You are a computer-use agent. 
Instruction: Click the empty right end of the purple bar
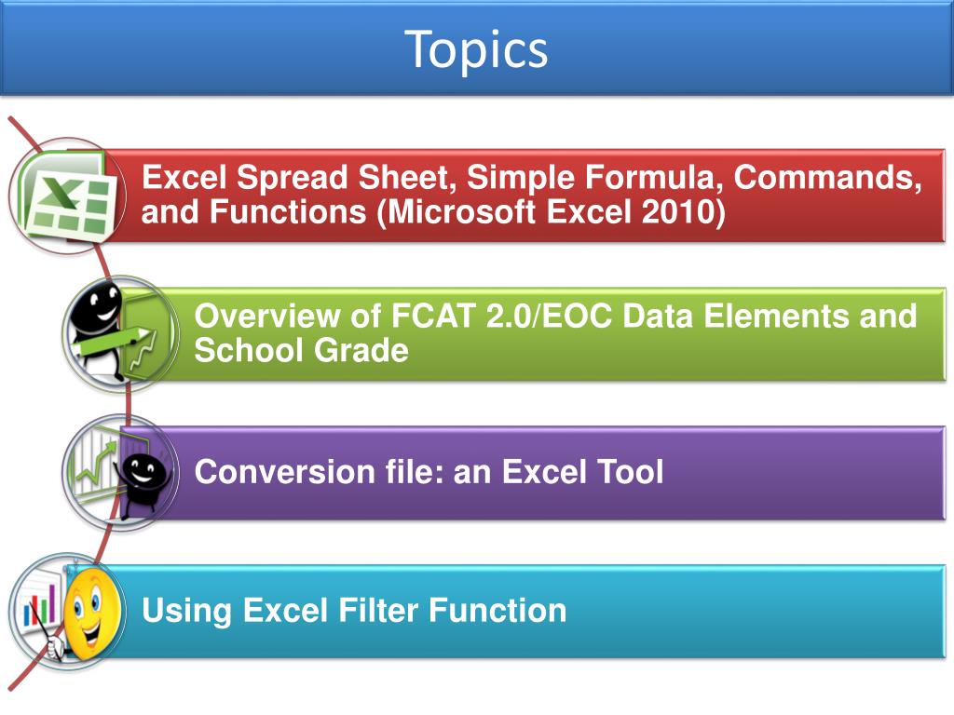point(820,472)
